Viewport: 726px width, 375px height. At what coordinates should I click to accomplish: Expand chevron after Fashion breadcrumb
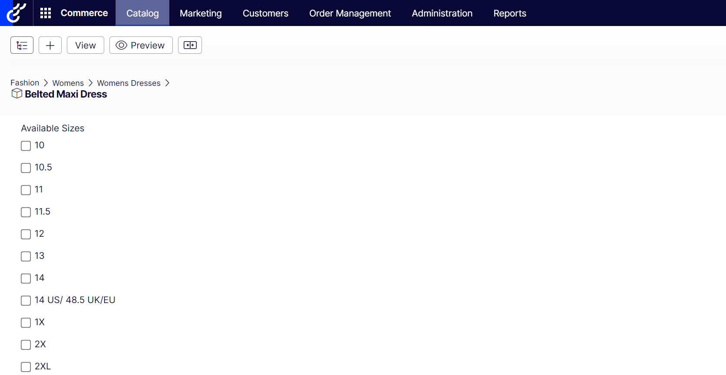point(46,83)
